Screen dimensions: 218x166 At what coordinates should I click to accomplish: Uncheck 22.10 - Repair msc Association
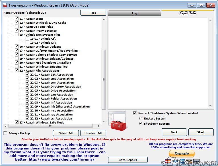click(28, 110)
